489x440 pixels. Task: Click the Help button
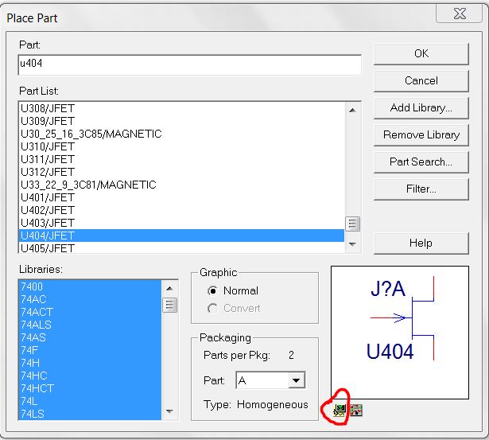(421, 243)
